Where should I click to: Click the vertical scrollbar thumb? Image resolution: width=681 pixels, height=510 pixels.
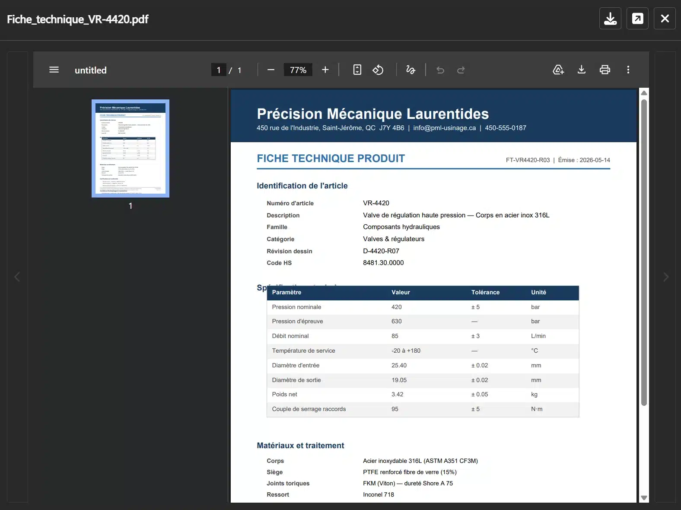click(644, 252)
